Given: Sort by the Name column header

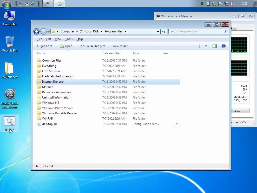Looking at the screenshot, I should (68, 53).
